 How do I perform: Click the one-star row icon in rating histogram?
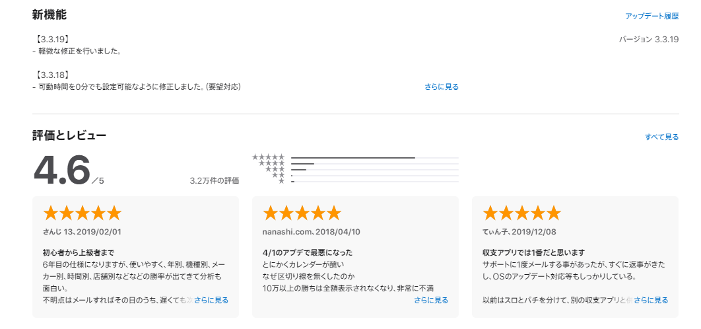282,181
